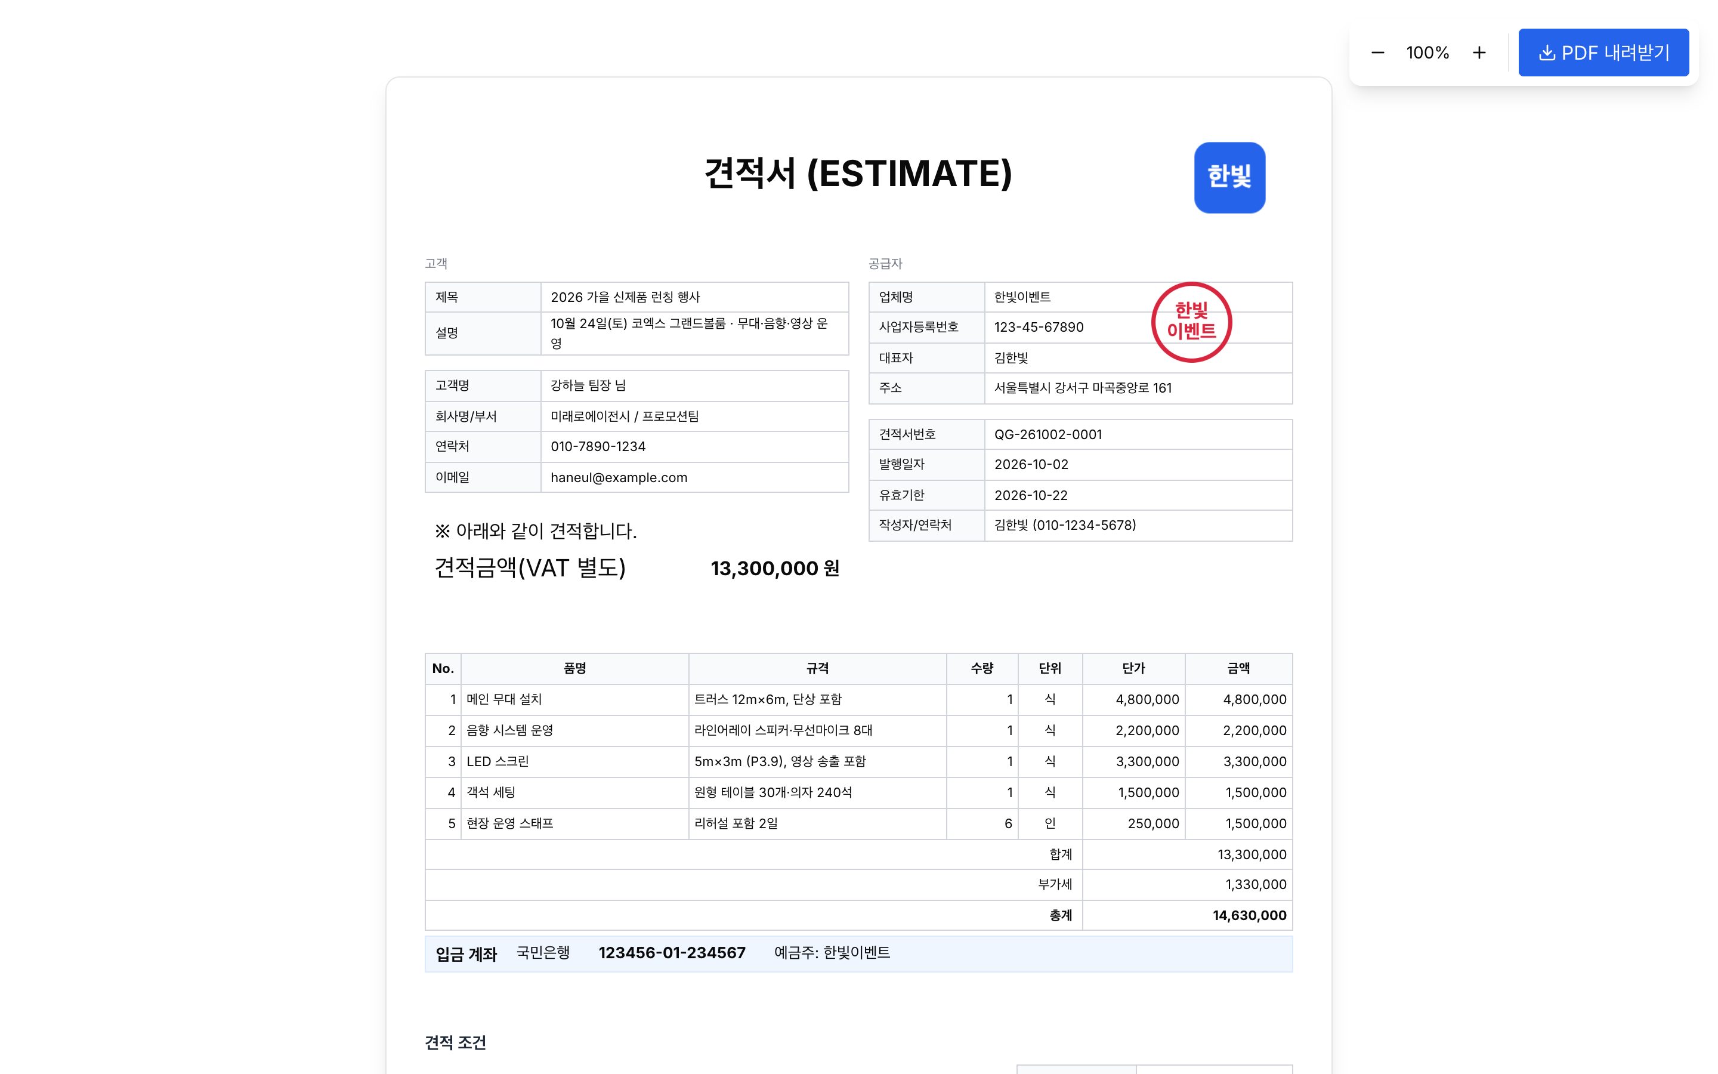
Task: Click address 서울특별시 강서구 마곡중앙로 161
Action: tap(1083, 388)
